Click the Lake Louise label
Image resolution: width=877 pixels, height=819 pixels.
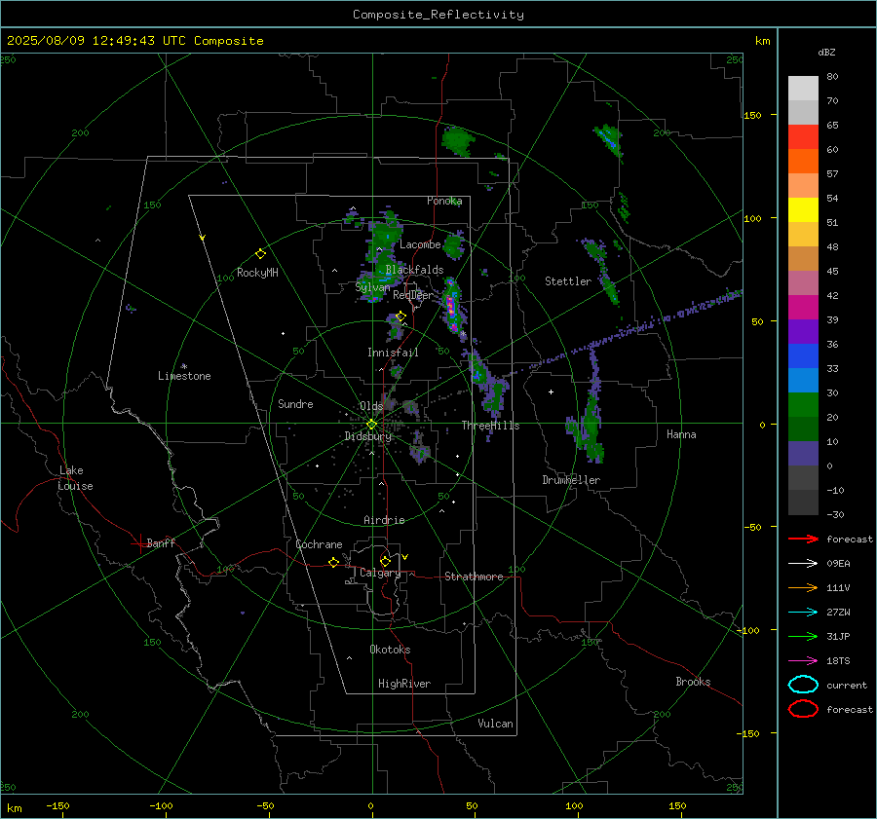75,478
